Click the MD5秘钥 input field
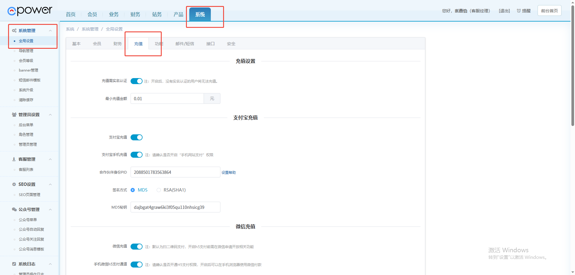The width and height of the screenshot is (575, 275). (175, 207)
